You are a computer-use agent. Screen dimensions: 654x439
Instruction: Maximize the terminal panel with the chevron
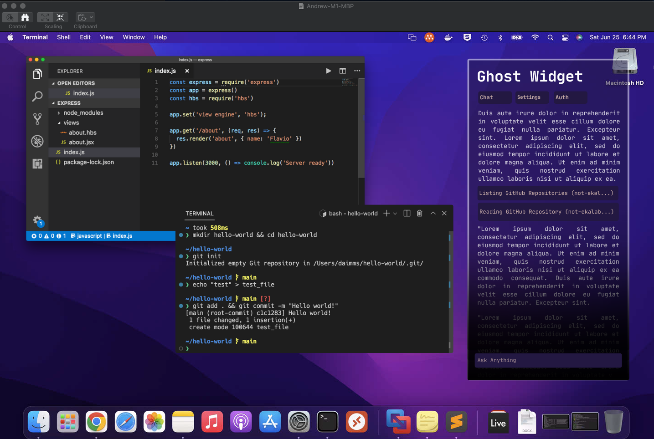click(x=433, y=213)
